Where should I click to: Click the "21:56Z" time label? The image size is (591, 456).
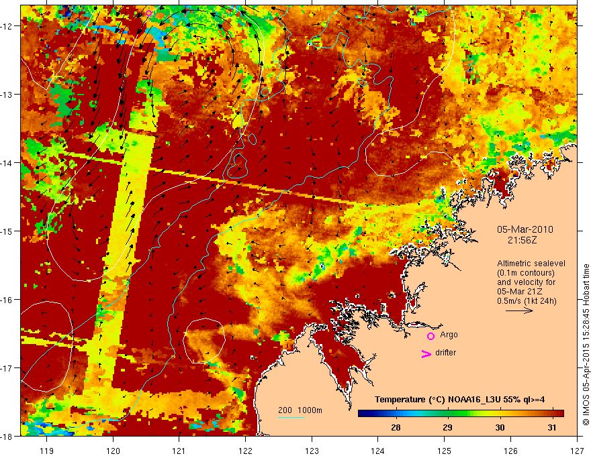click(x=522, y=240)
